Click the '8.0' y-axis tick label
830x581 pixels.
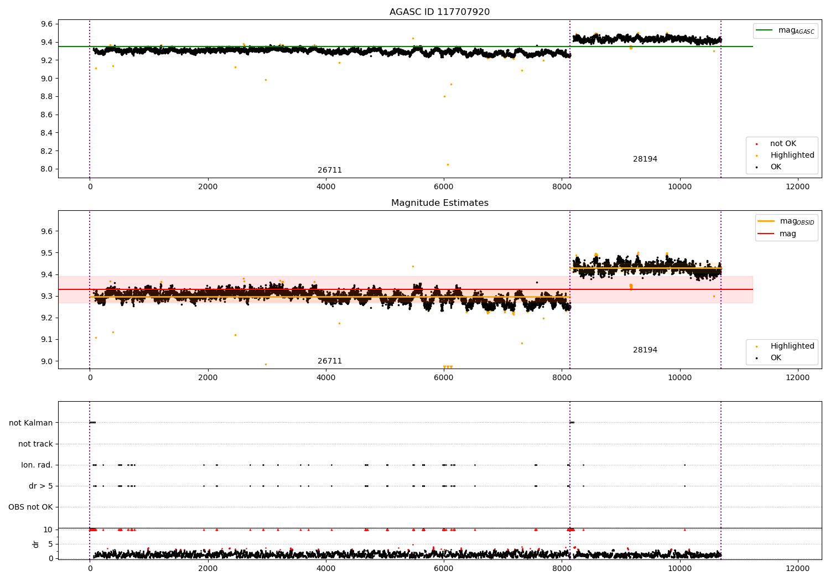click(46, 169)
